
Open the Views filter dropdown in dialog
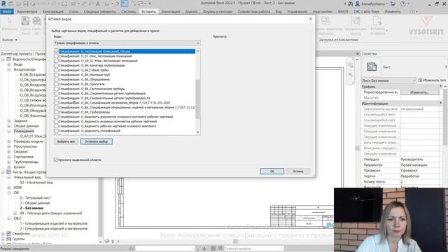pos(127,43)
